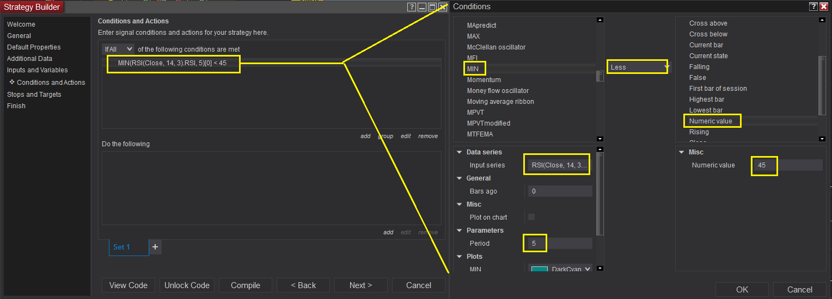Click the help icon in Conditions dialog
Viewport: 832px width, 299px height.
(x=813, y=7)
